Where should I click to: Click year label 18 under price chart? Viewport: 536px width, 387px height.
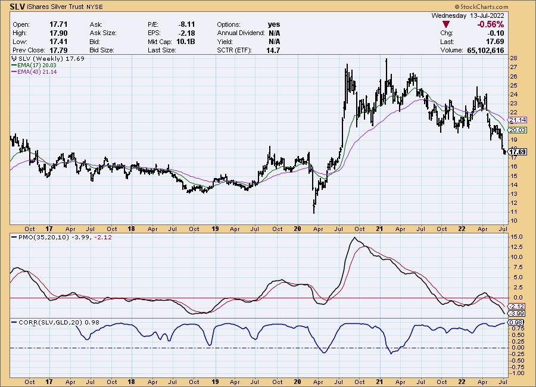[x=131, y=229]
